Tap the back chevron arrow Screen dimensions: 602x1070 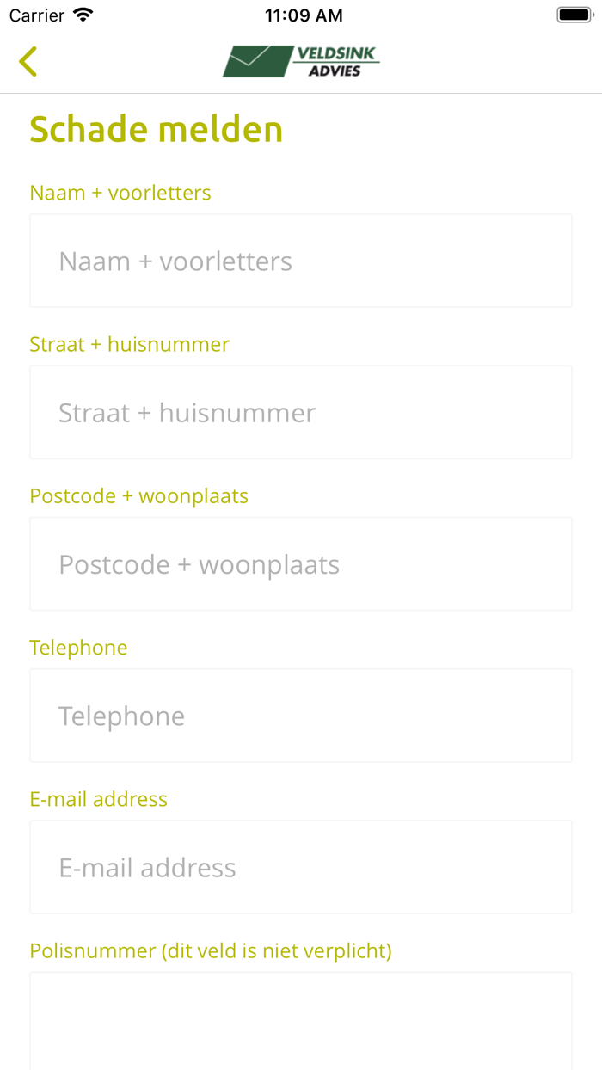tap(28, 61)
